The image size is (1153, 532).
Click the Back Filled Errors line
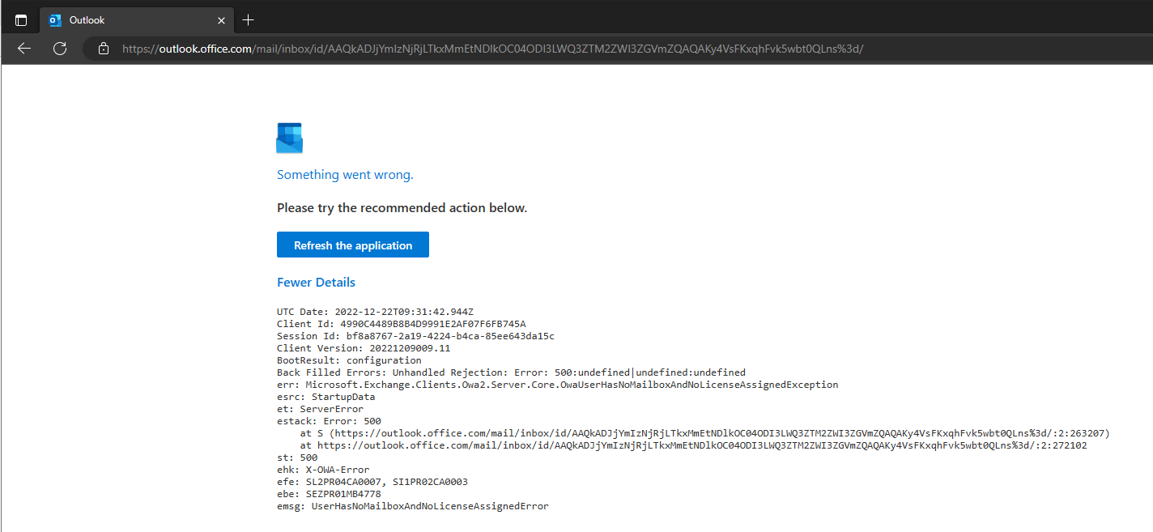coord(511,372)
